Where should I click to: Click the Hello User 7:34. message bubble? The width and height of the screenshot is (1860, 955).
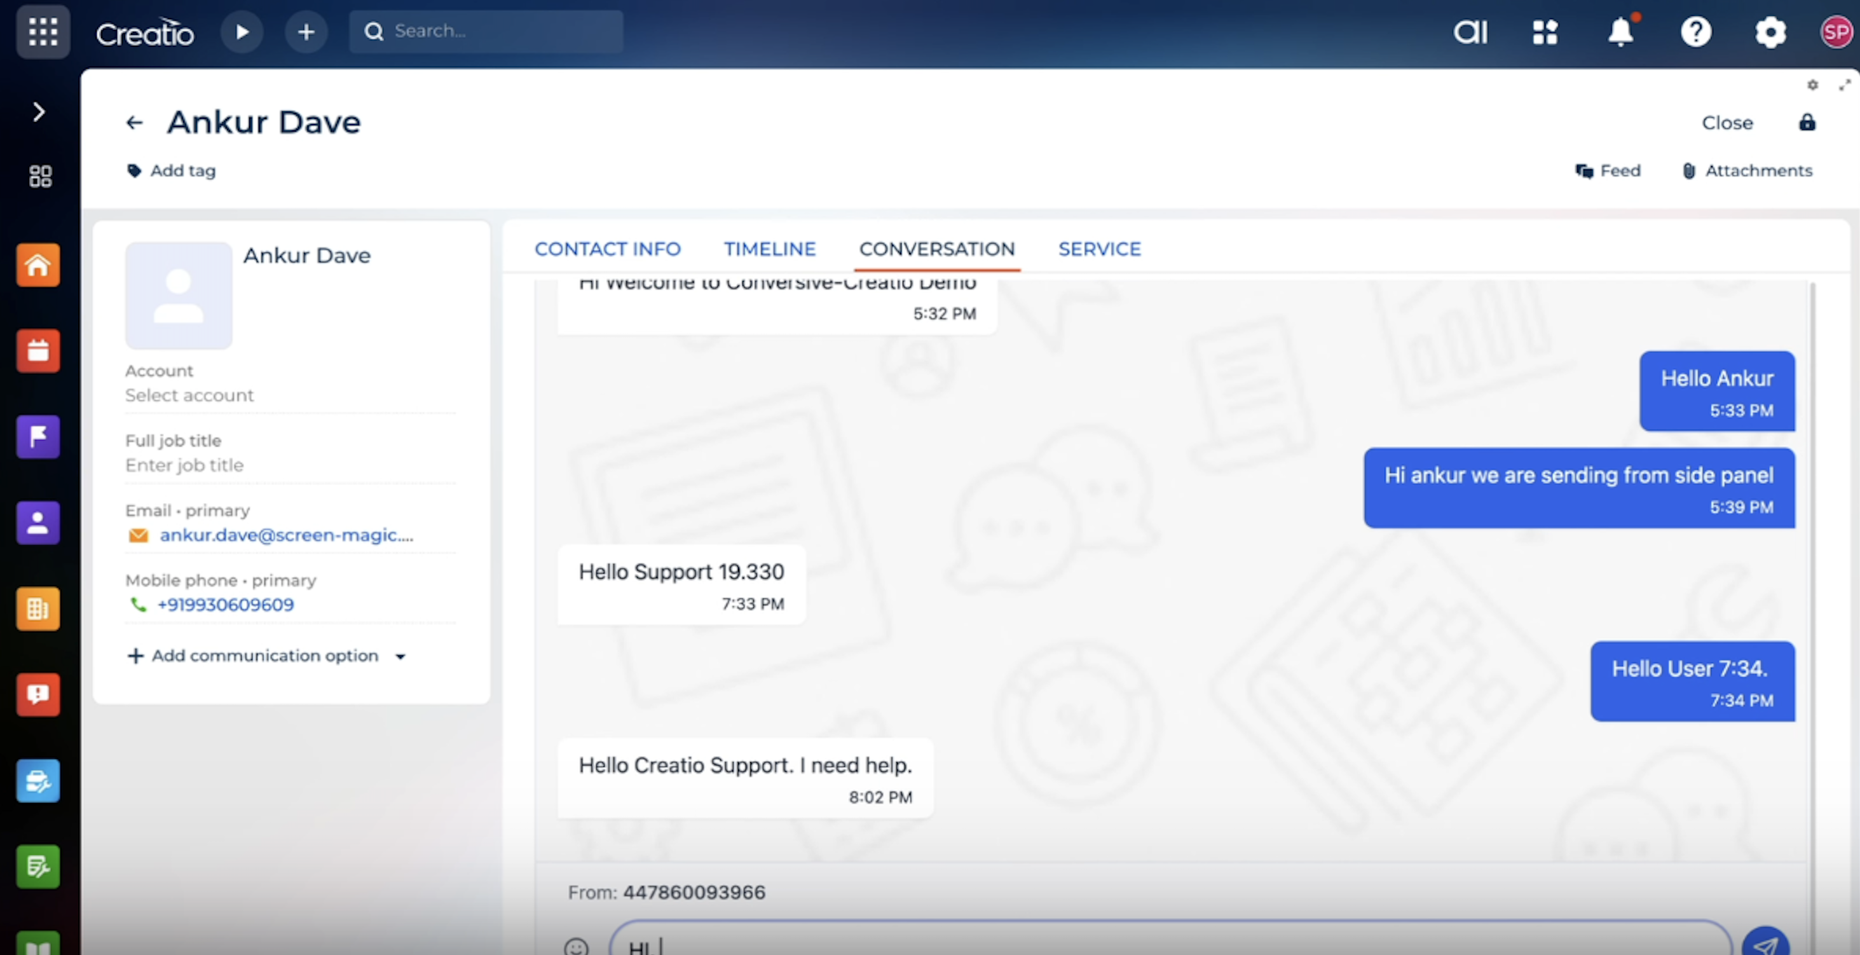1692,681
